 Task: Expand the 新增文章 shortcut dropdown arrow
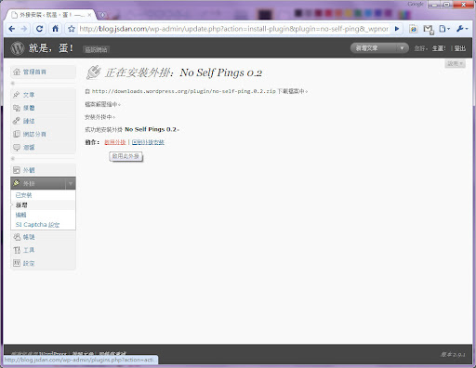402,48
